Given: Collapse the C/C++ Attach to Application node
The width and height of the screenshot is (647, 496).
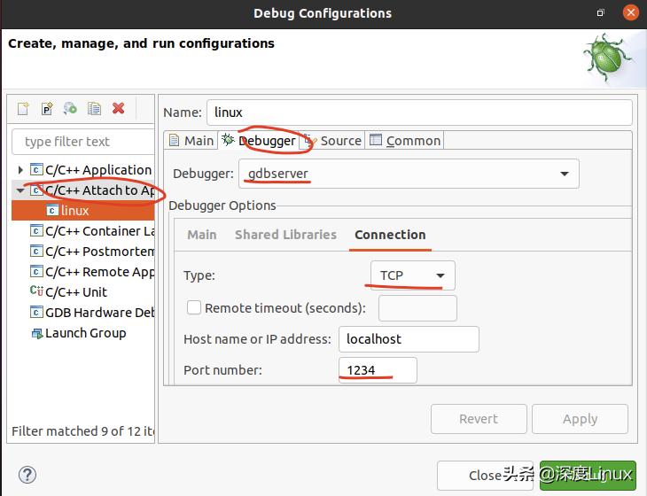Looking at the screenshot, I should point(20,190).
